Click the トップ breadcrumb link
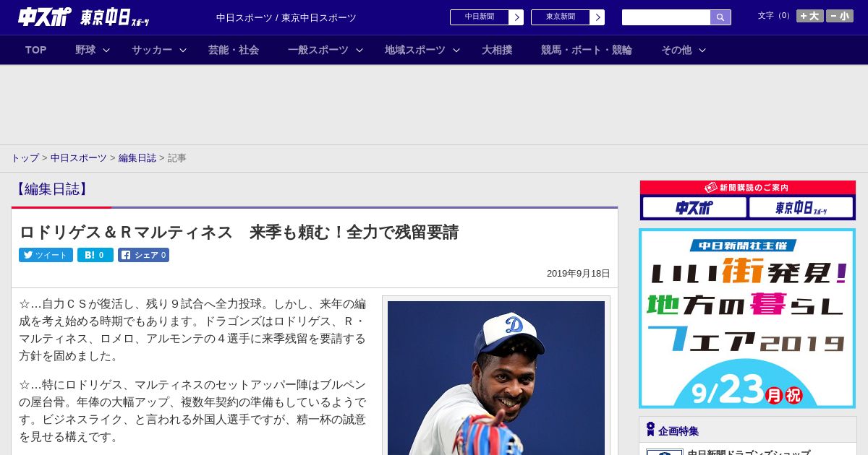Screen dimensions: 868x455 click(x=25, y=158)
